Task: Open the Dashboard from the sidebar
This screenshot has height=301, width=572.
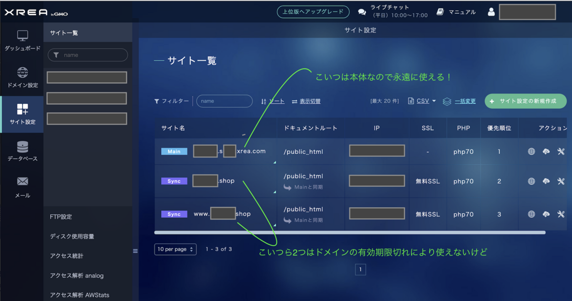Action: tap(21, 40)
